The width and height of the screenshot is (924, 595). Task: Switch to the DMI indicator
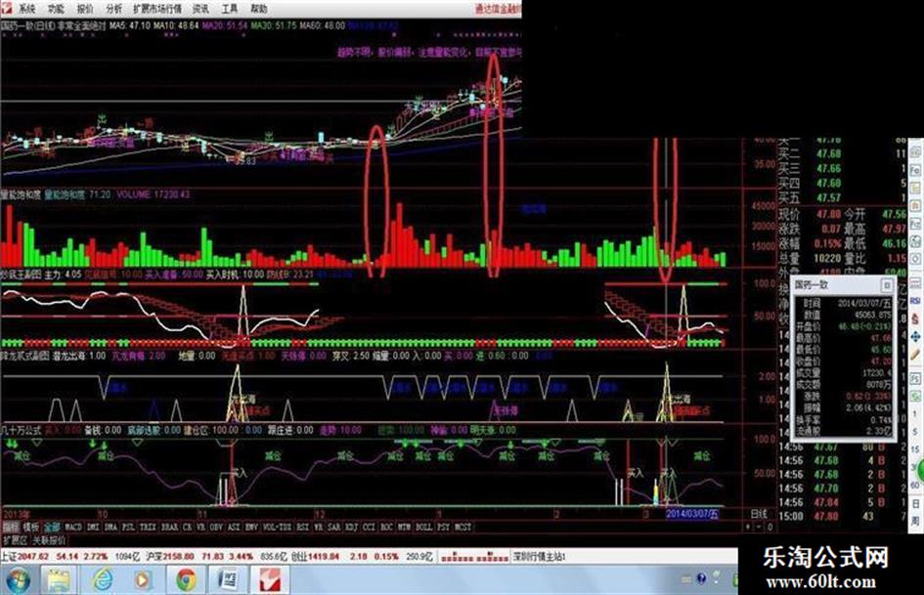point(93,528)
